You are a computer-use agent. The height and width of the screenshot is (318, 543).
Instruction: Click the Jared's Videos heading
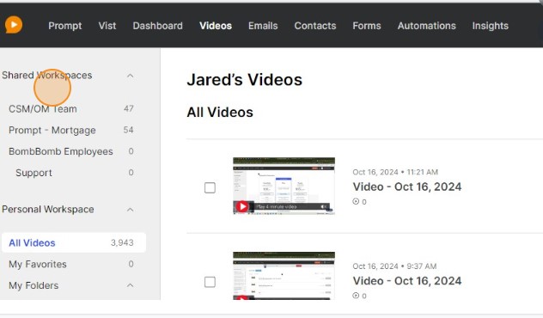[x=245, y=80]
